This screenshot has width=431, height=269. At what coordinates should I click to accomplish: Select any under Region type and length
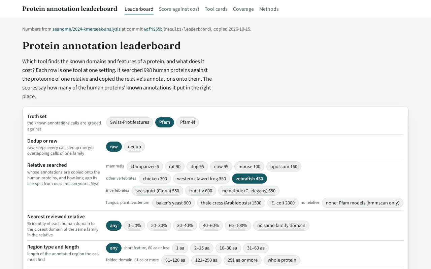tap(114, 248)
